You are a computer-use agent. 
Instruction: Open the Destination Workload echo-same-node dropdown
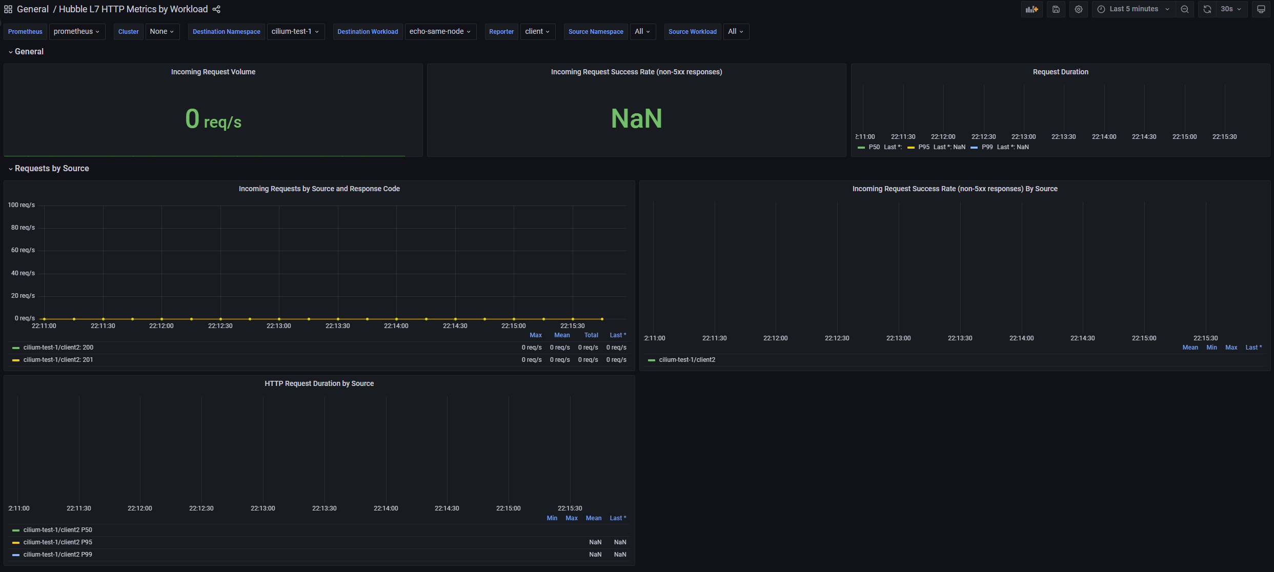(x=440, y=31)
